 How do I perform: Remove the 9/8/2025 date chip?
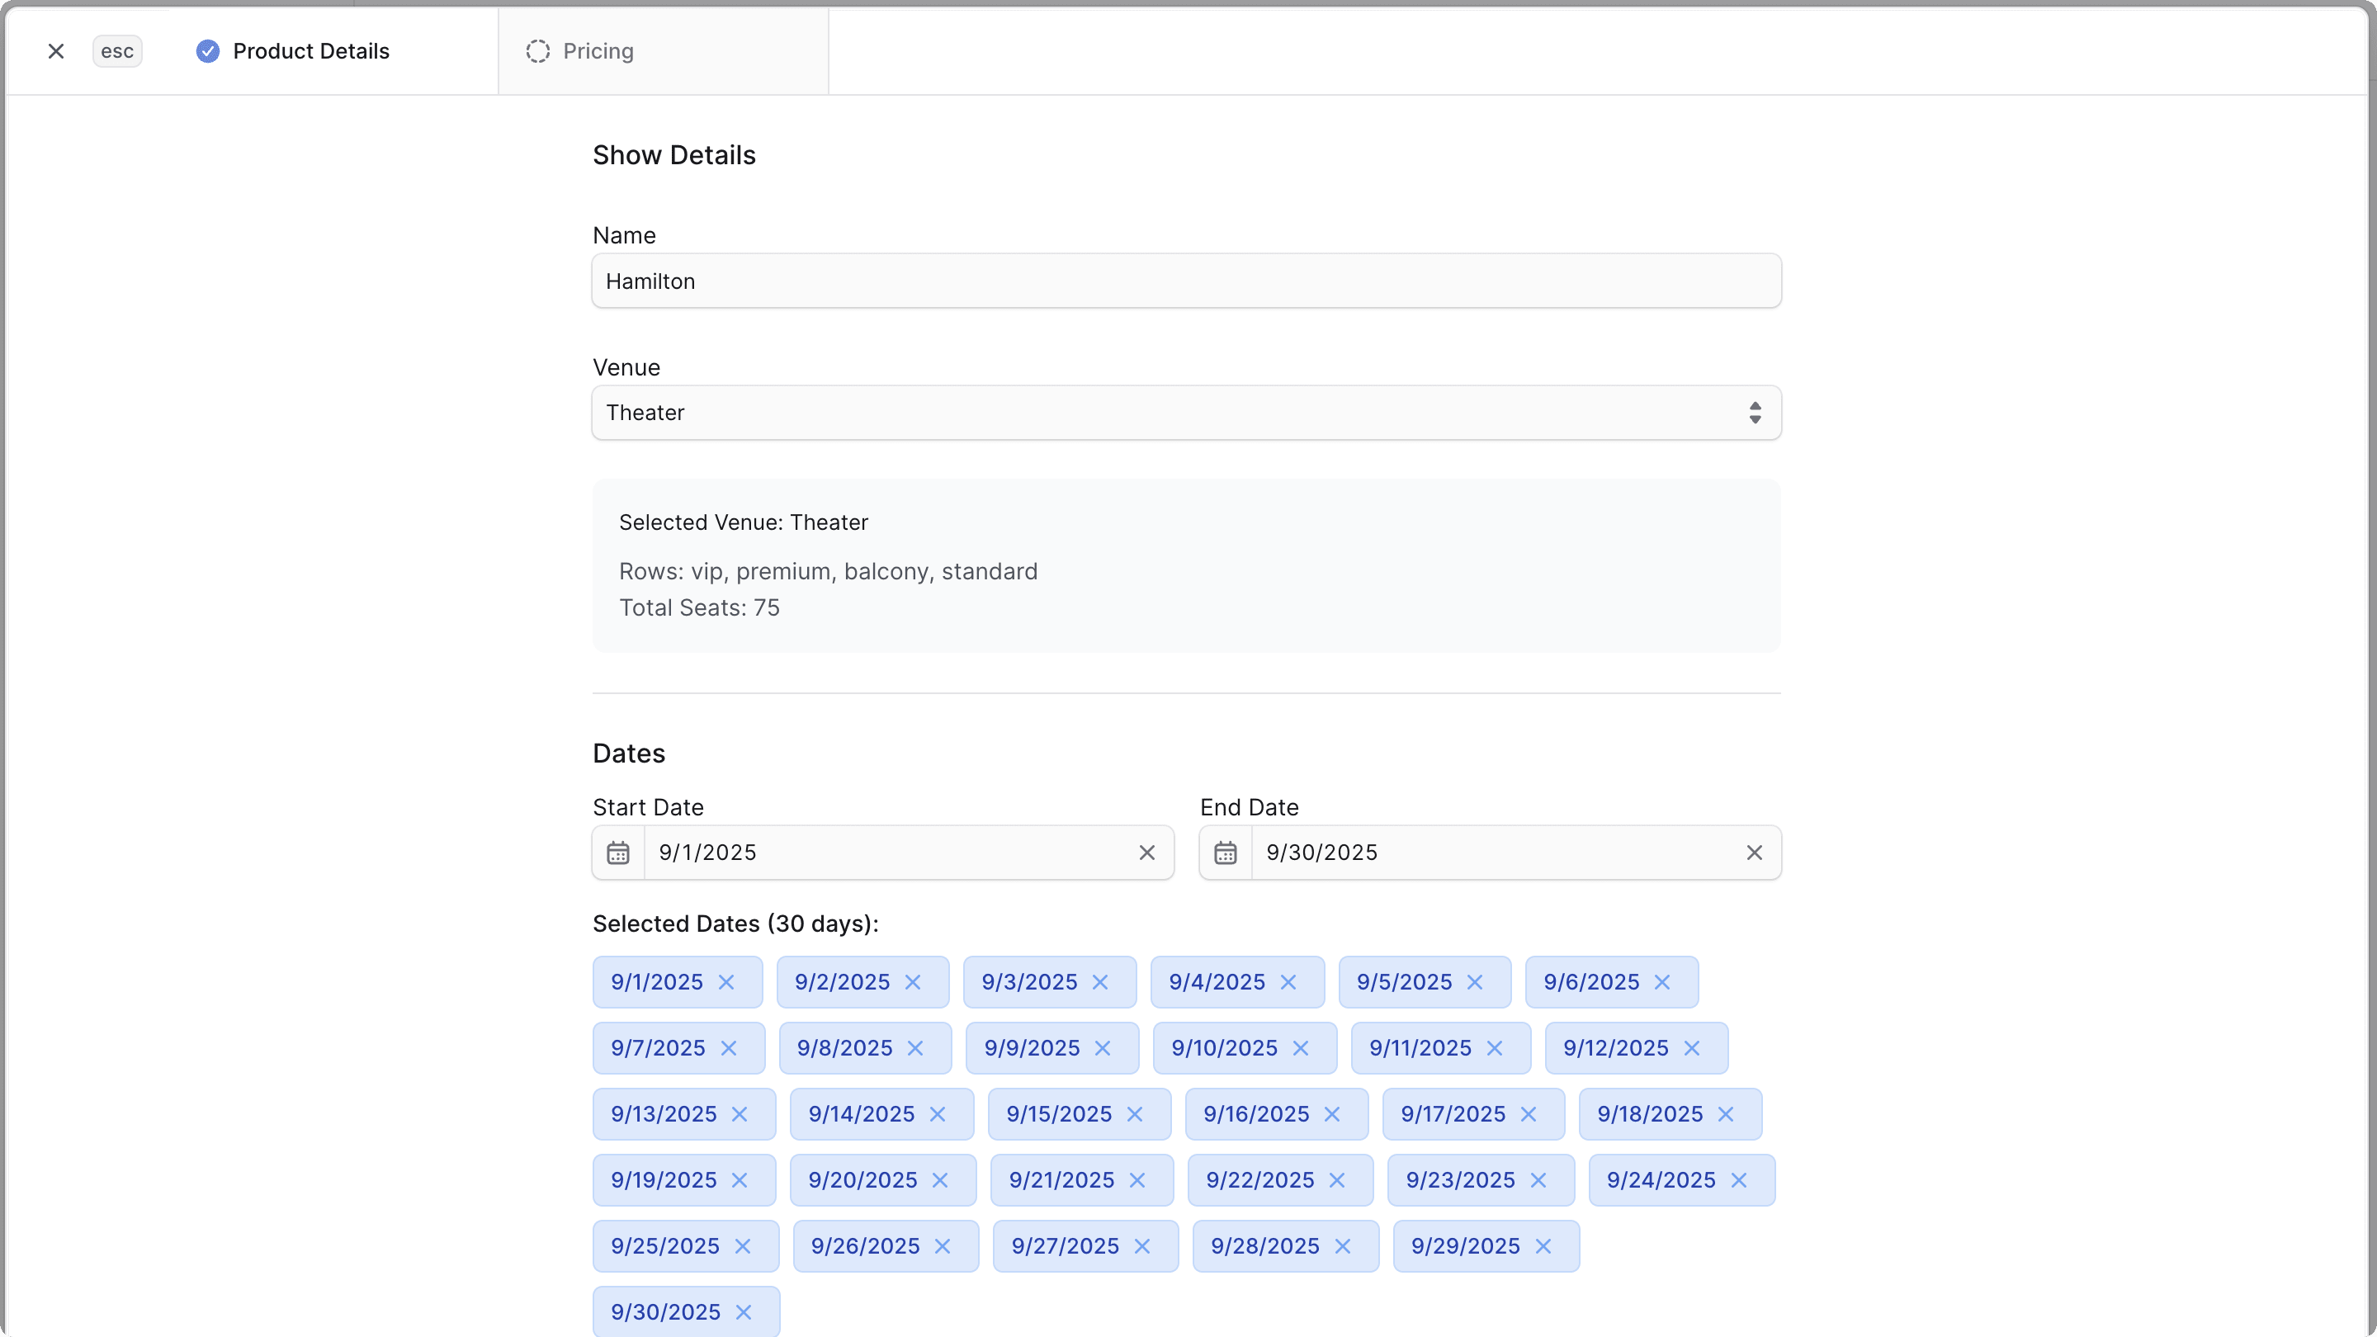pyautogui.click(x=916, y=1048)
